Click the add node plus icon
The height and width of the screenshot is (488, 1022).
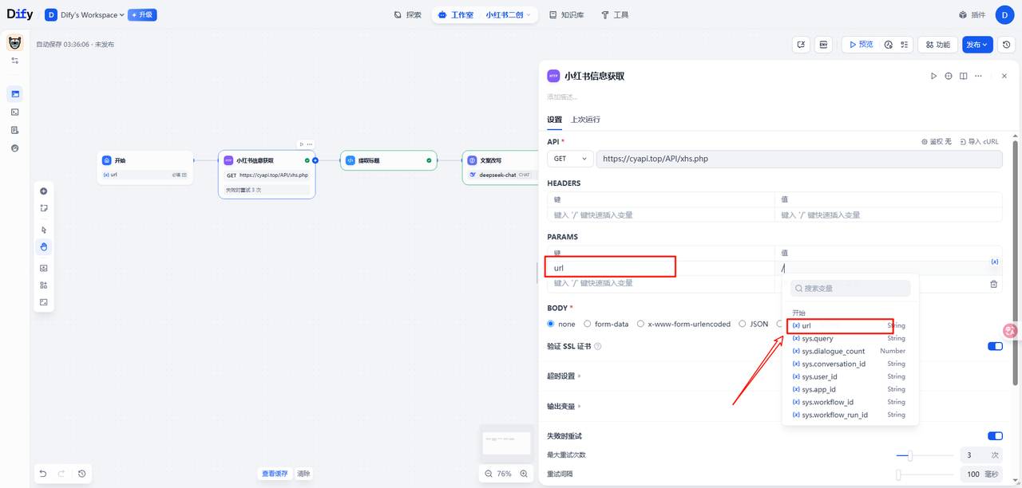pyautogui.click(x=43, y=191)
